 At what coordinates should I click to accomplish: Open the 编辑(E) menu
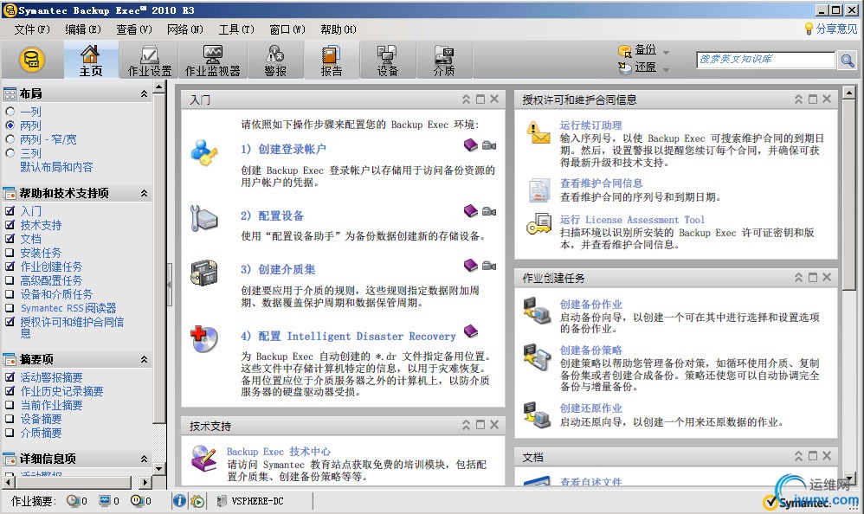pyautogui.click(x=82, y=29)
